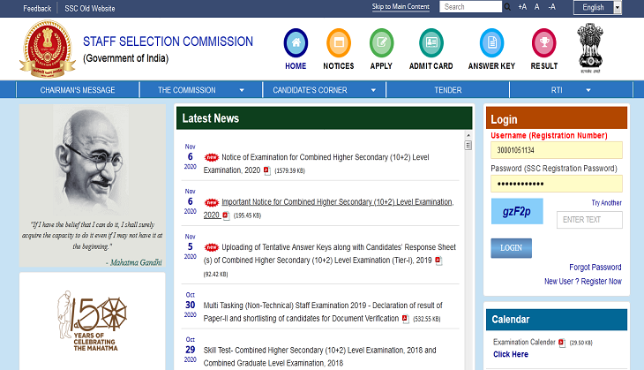Screen dimensions: 644x370
Task: Open PDF icon for Important Notice 195.45 KB
Action: click(x=226, y=215)
